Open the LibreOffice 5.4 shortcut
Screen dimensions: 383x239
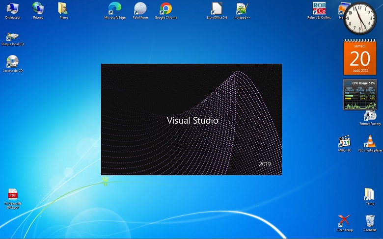pos(217,10)
